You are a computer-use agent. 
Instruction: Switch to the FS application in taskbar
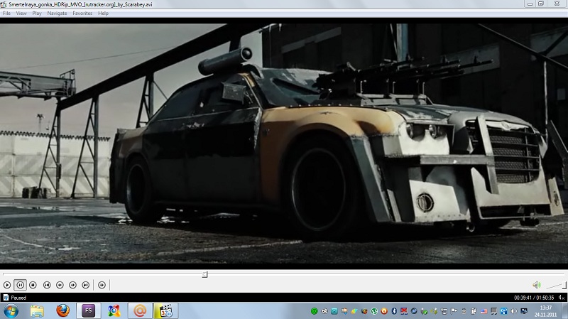click(x=88, y=311)
